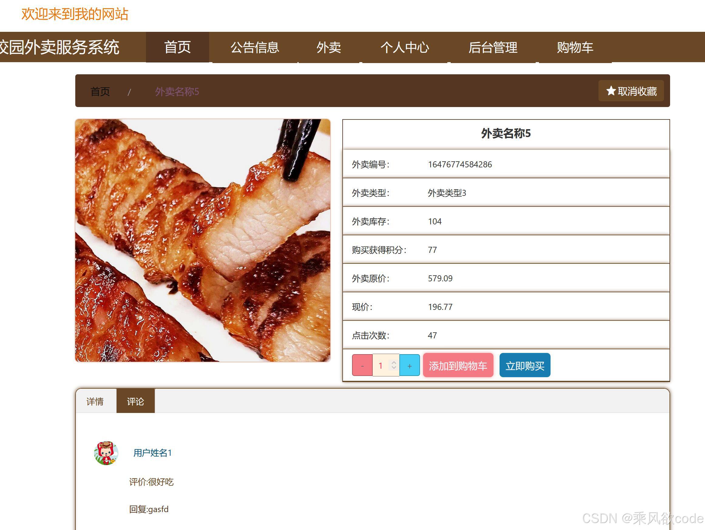Click the quantity spinner up arrow
Screen dimensions: 705x530
point(394,363)
